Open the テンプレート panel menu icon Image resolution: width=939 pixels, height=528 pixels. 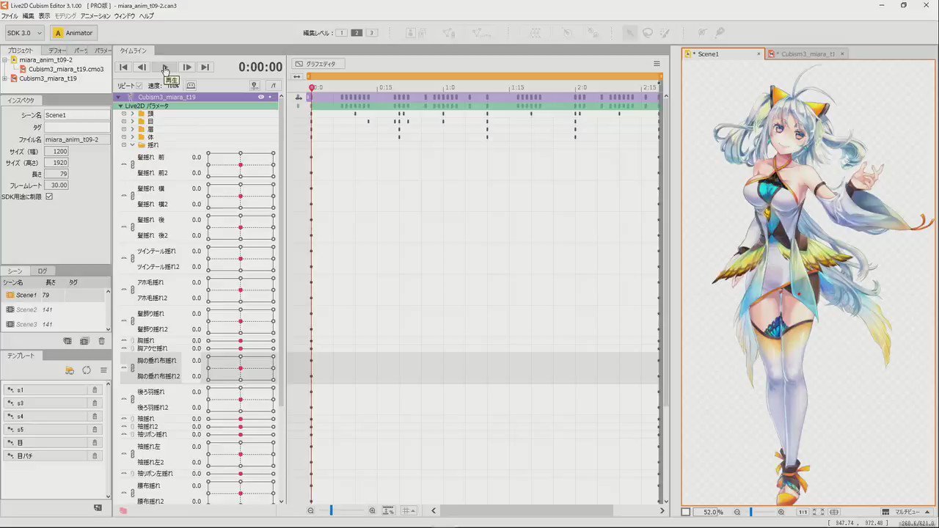(104, 370)
